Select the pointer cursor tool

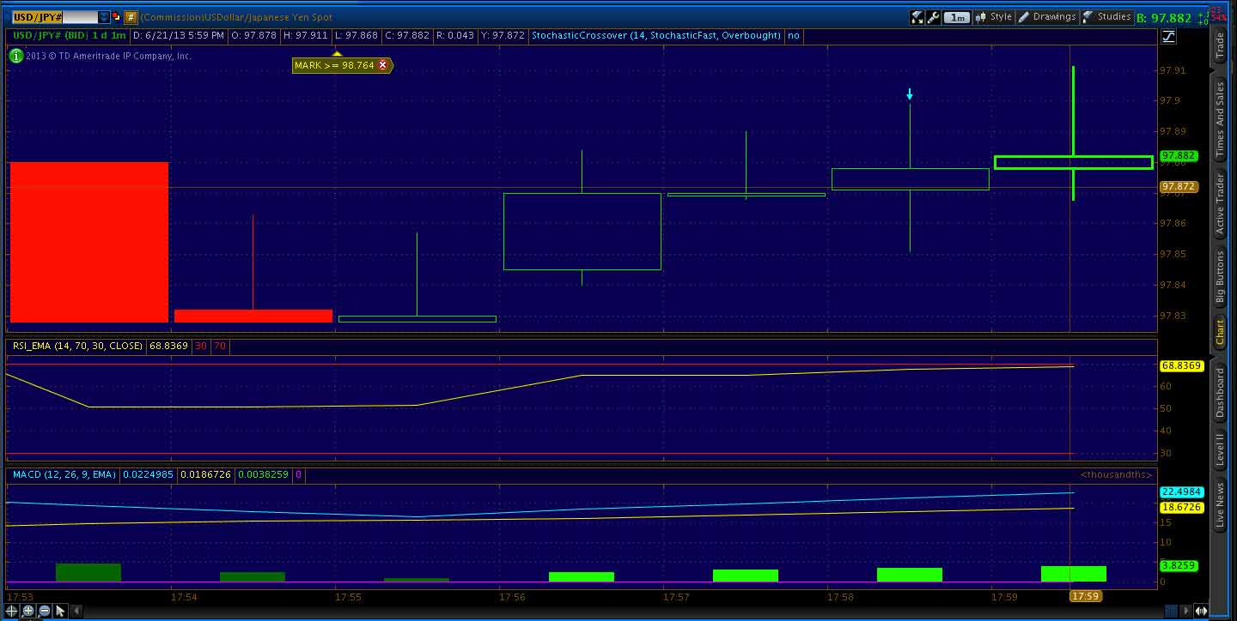coord(60,612)
